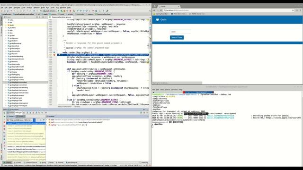The image size is (303, 170).
Task: Open the Event Log in status bar
Action: tap(144, 162)
